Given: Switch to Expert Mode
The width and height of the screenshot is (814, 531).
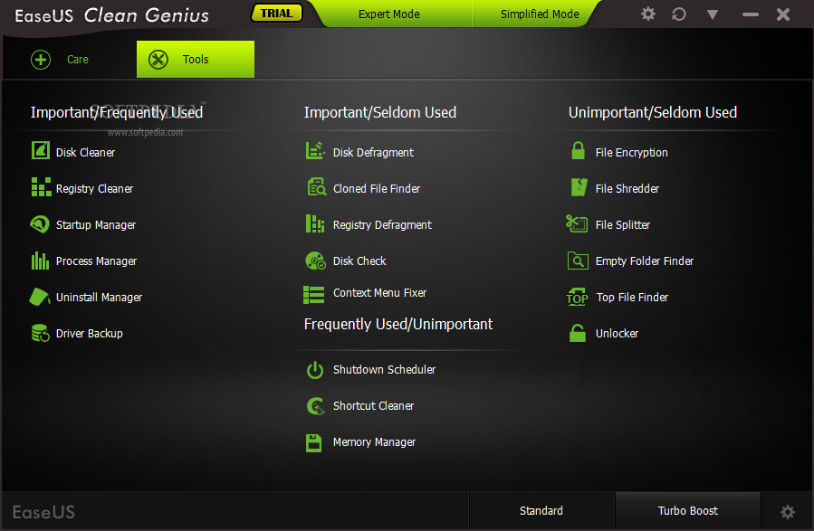Looking at the screenshot, I should click(388, 14).
